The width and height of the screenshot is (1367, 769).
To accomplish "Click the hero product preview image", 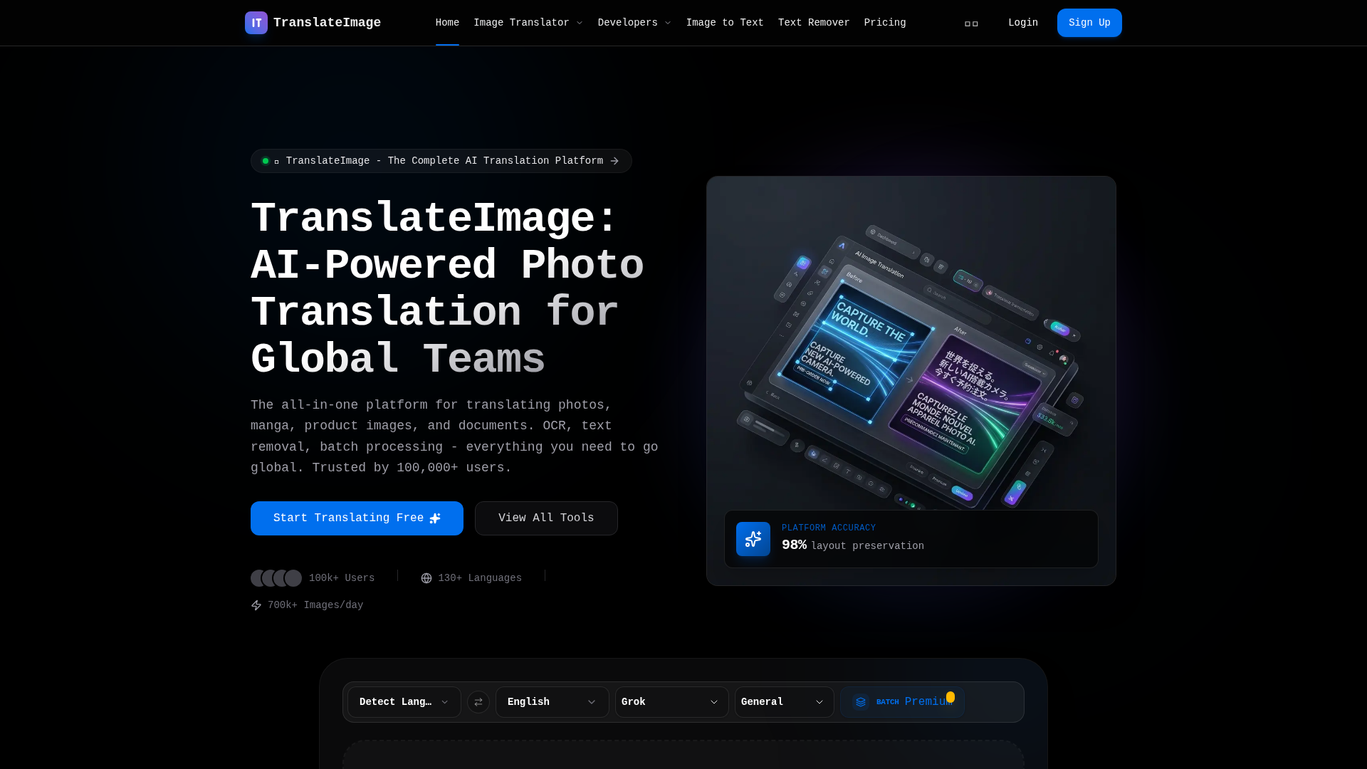I will [x=911, y=356].
